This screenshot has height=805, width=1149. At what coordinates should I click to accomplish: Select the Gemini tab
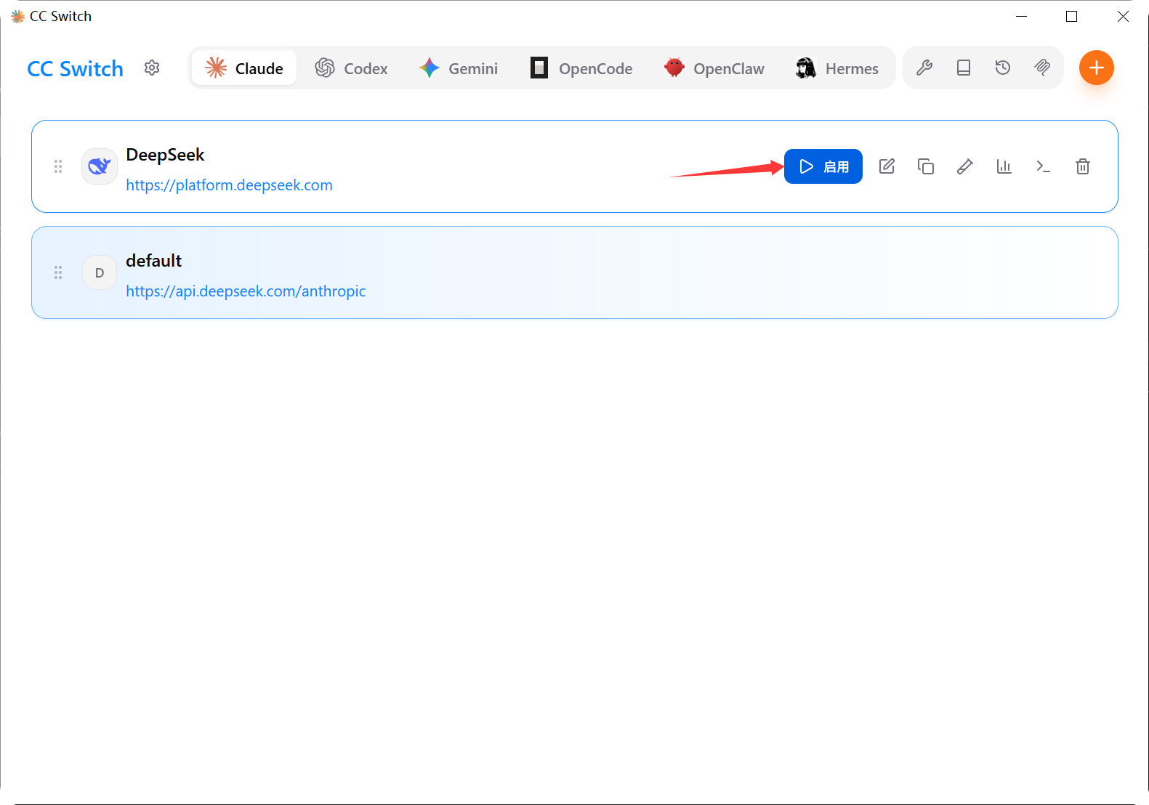click(459, 68)
